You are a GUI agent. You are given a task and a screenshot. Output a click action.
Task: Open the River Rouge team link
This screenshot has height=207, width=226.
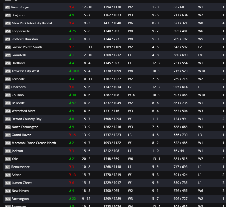click(x=20, y=7)
